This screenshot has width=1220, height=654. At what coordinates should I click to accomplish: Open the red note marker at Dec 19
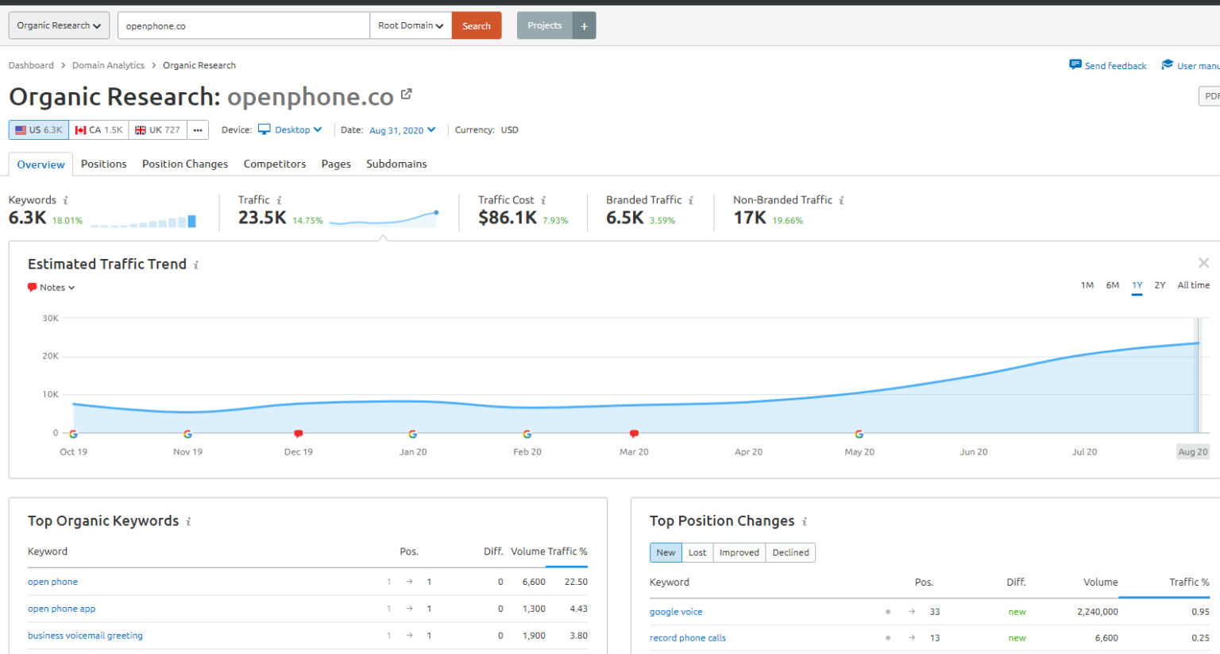[299, 434]
